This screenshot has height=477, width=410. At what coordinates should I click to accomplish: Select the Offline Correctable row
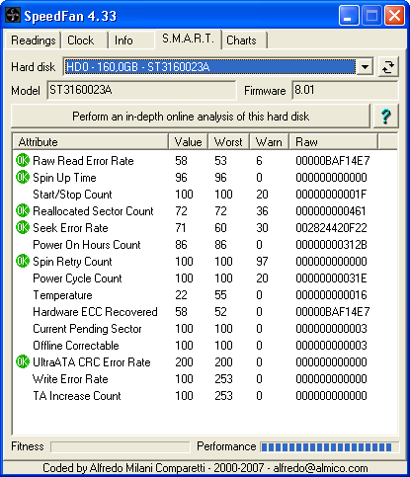click(x=205, y=345)
